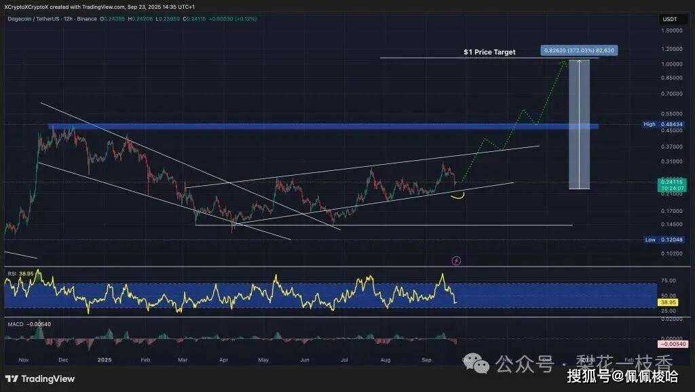This screenshot has width=695, height=392.
Task: Open the 12h timeframe selector in legend
Action: [x=68, y=20]
